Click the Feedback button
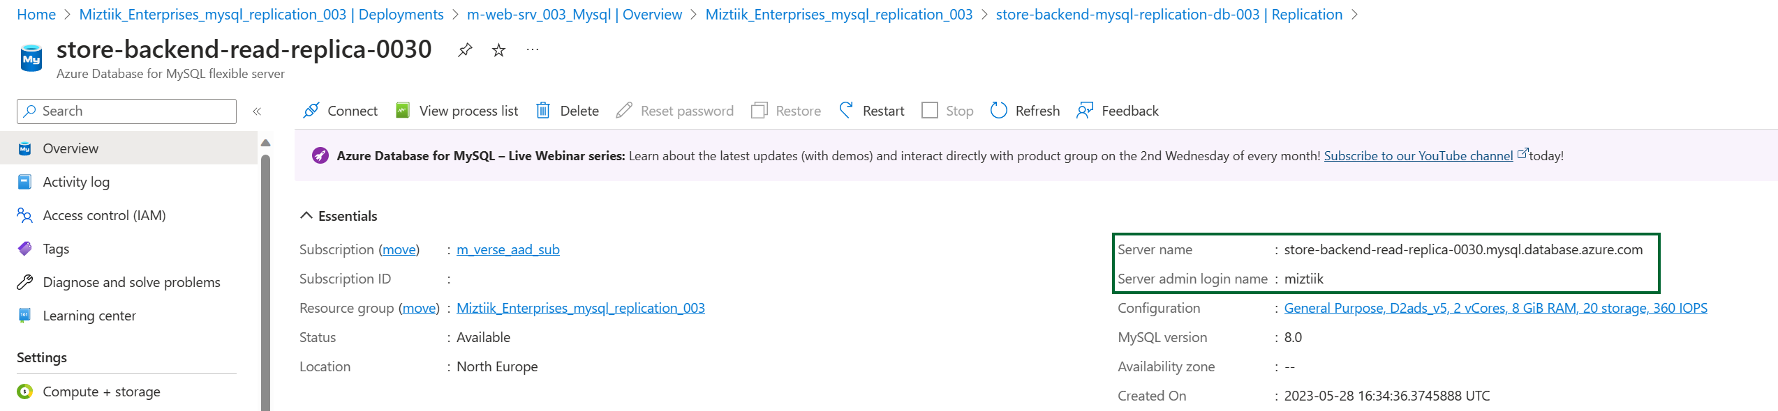 tap(1118, 111)
